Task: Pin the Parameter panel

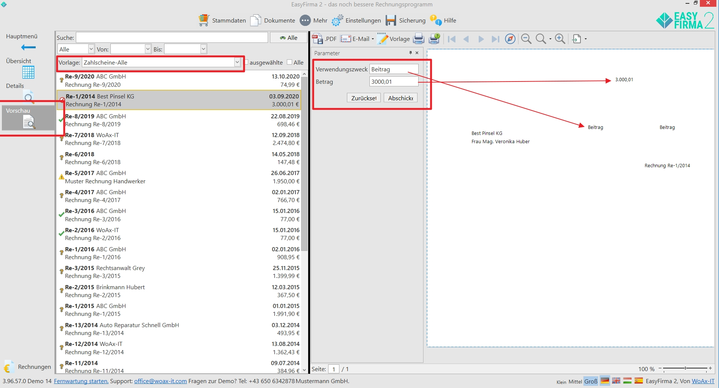Action: (410, 53)
